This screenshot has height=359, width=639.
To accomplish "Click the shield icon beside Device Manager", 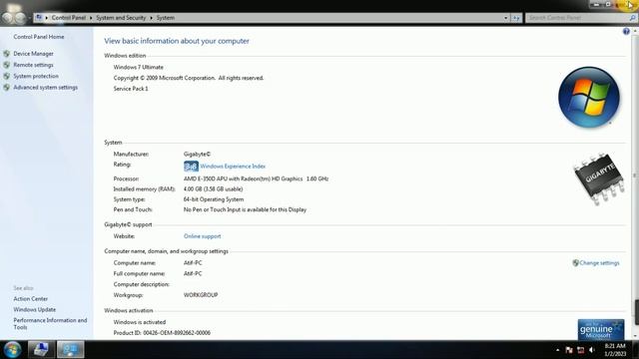I will 7,54.
